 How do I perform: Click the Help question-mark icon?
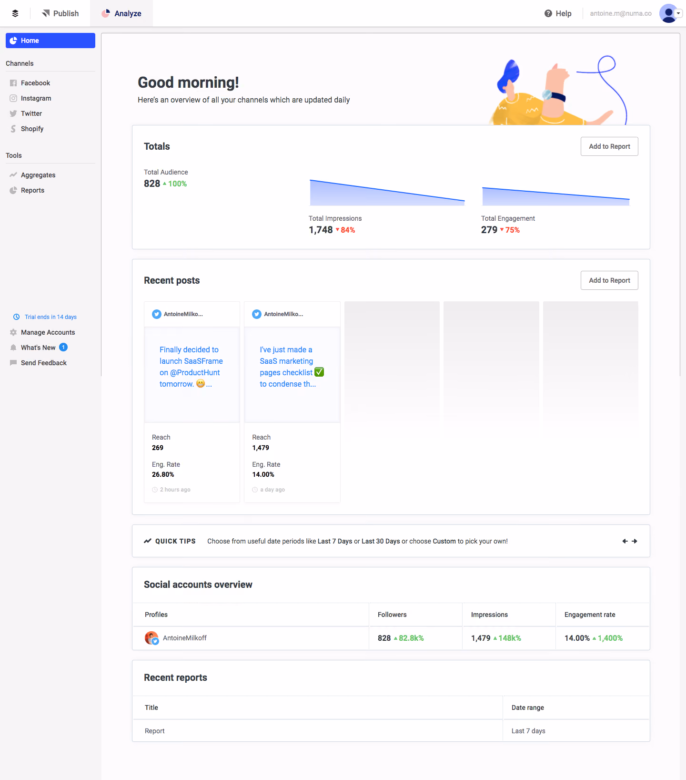[x=548, y=13]
